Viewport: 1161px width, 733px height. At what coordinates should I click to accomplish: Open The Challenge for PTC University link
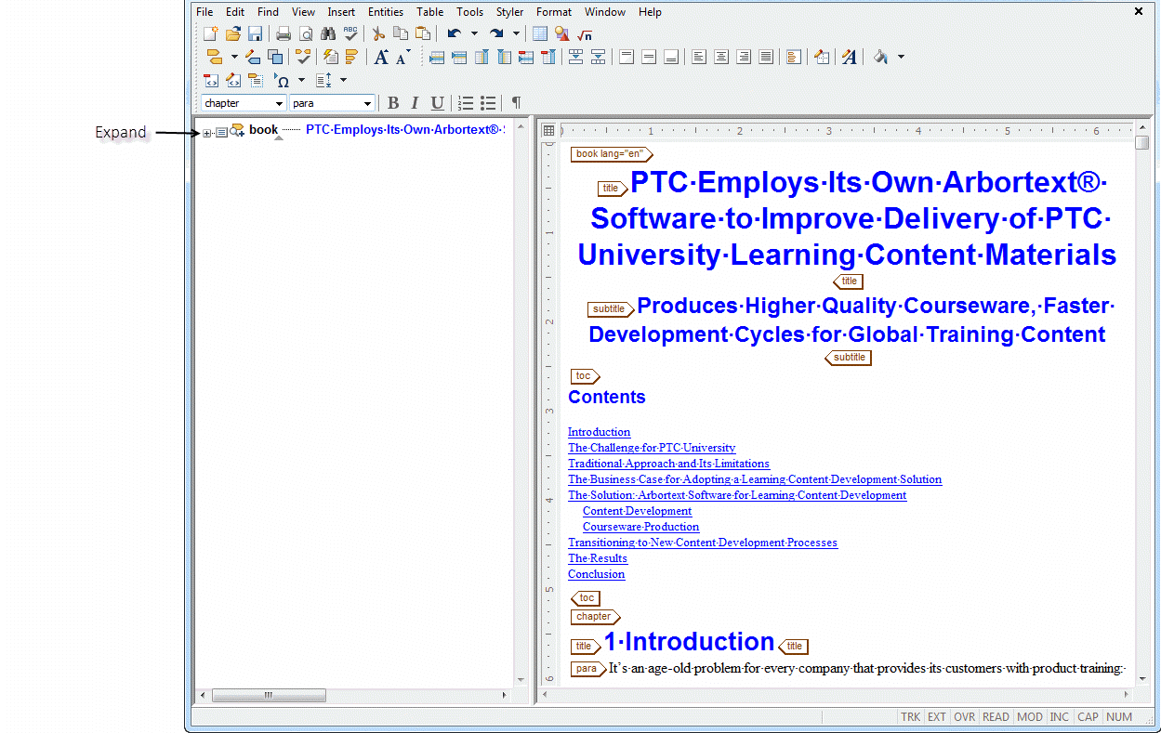click(x=652, y=448)
